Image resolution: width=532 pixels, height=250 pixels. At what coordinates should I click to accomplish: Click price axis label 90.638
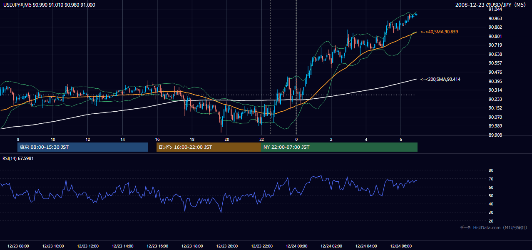point(495,54)
